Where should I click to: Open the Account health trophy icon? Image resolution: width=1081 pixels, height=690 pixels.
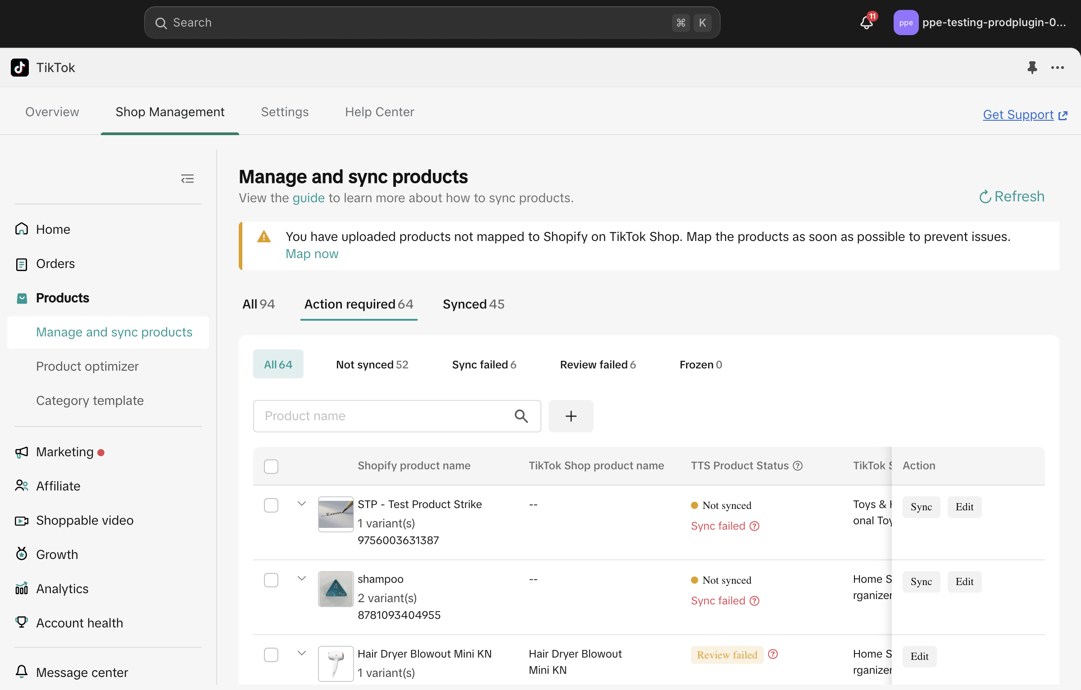(22, 622)
